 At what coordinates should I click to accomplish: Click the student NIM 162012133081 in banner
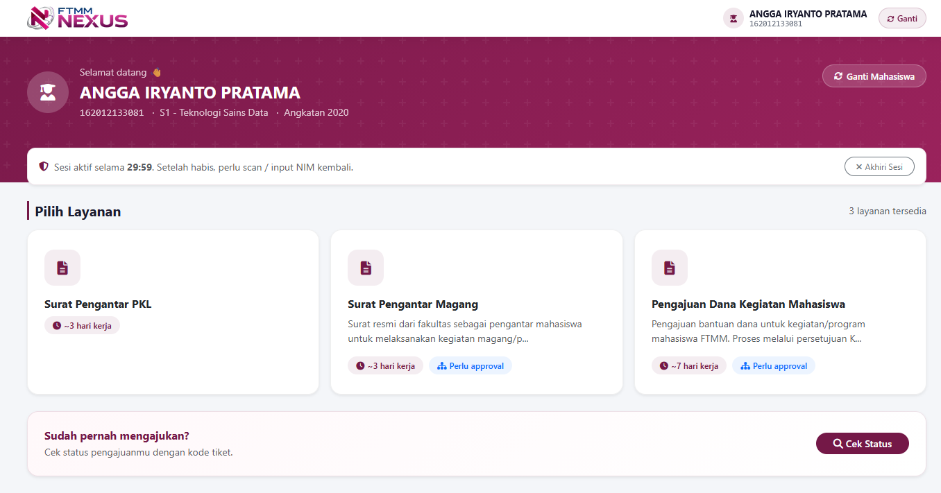point(112,112)
